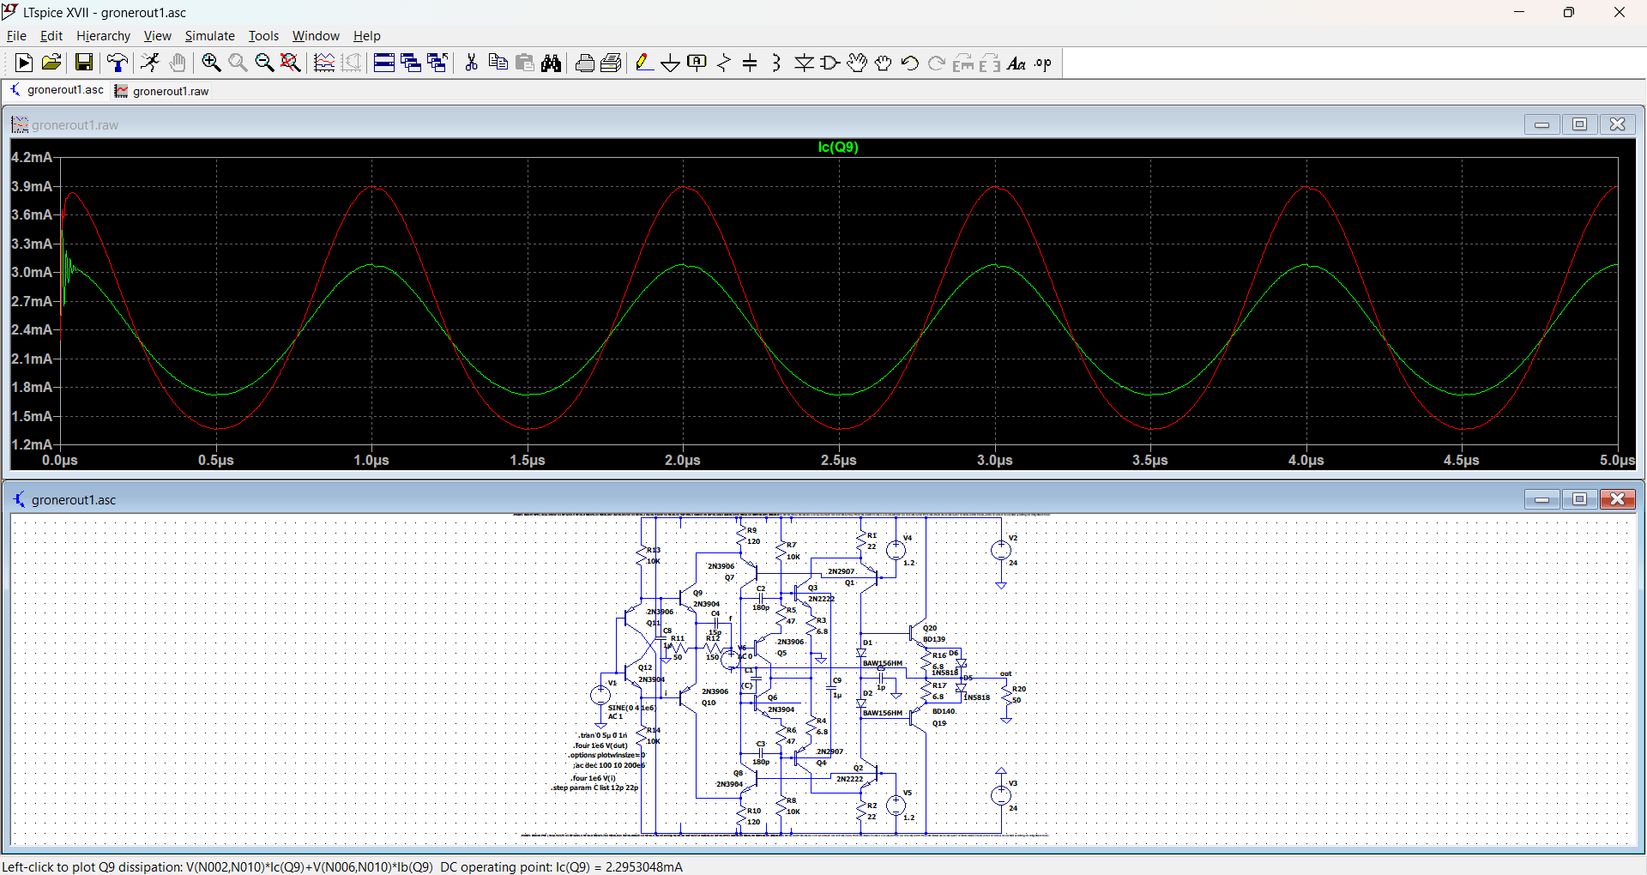This screenshot has width=1647, height=875.
Task: Minimize the gronerout1.asc schematic pane
Action: pos(1541,499)
